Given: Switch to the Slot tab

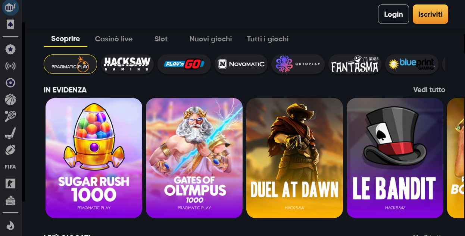Looking at the screenshot, I should pyautogui.click(x=161, y=39).
